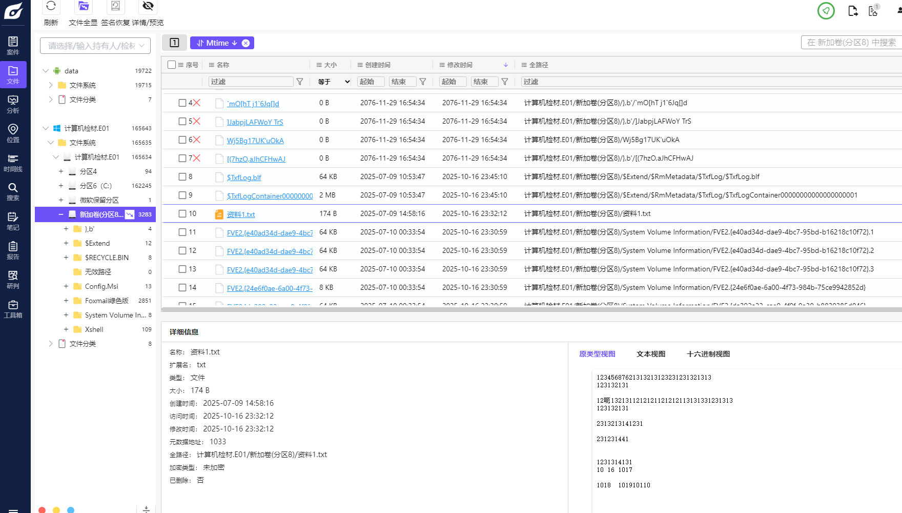This screenshot has width=902, height=513.
Task: Switch to 十六进制视图 tab
Action: (x=708, y=354)
